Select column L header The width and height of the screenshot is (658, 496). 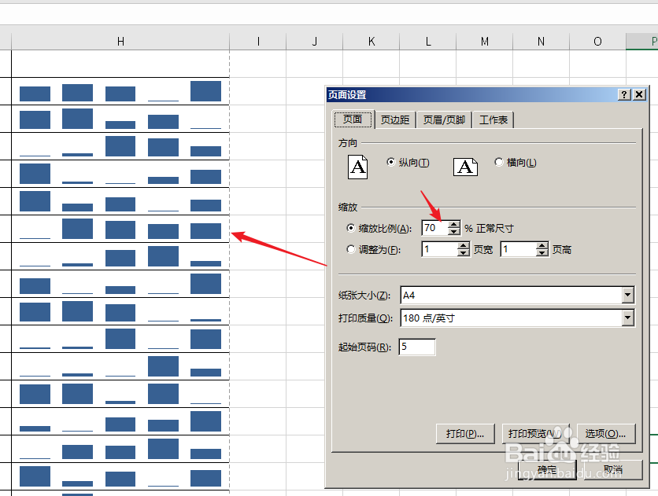click(428, 42)
